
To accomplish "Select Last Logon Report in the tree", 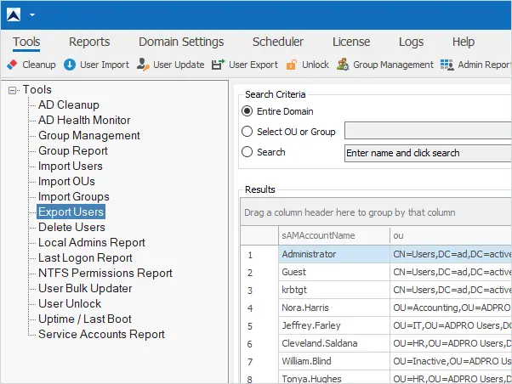I will [x=85, y=257].
